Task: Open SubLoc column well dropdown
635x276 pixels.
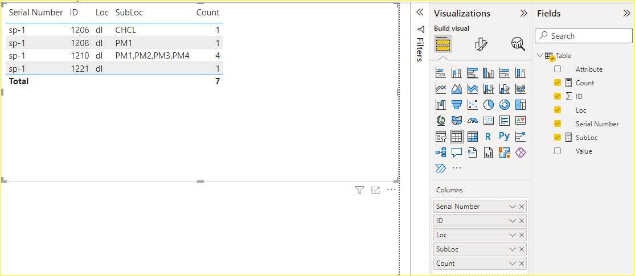Action: 513,249
